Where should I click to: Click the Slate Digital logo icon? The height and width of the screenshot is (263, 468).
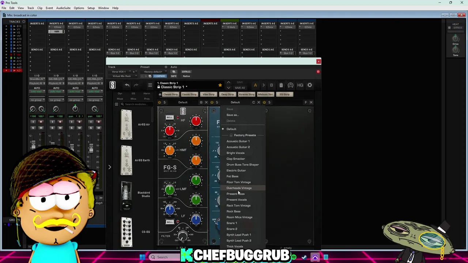tap(113, 85)
